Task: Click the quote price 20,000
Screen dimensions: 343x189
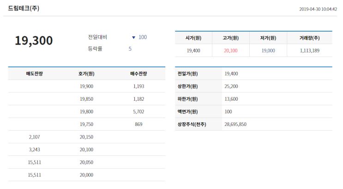Action: [x=86, y=175]
